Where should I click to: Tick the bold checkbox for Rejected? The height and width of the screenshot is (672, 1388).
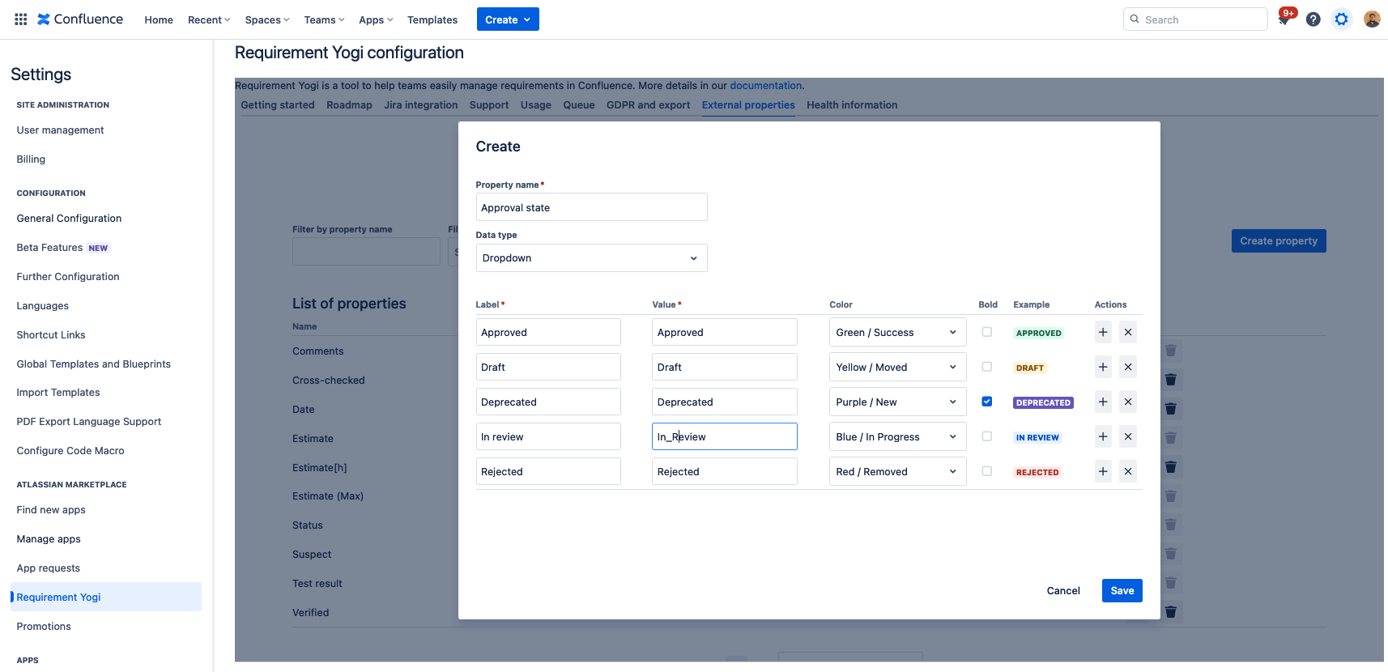(x=986, y=471)
